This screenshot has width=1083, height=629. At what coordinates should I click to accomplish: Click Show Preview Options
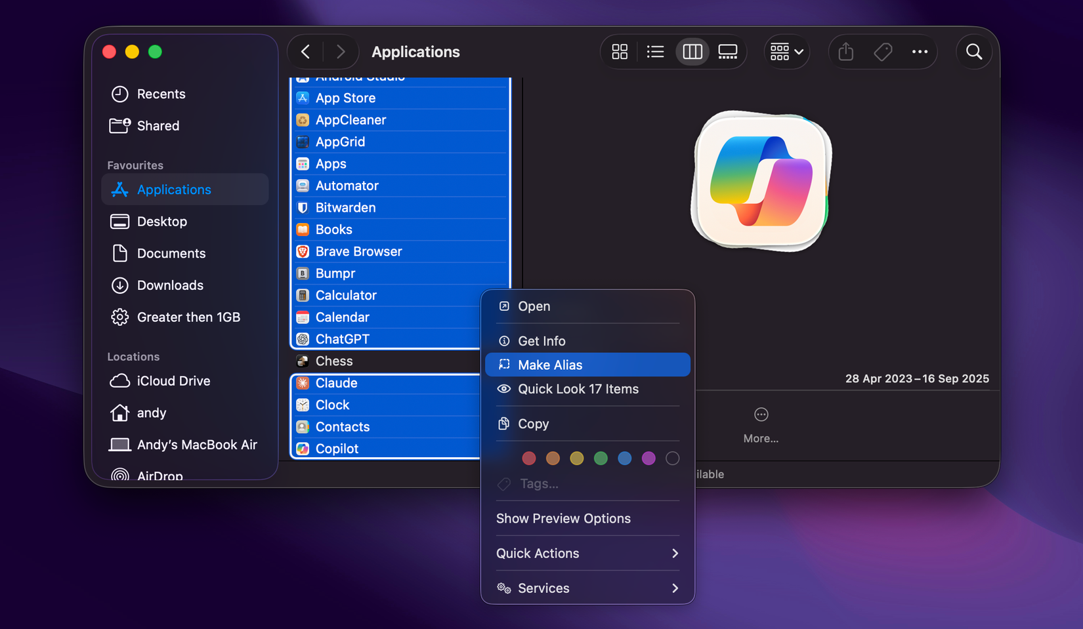point(563,518)
